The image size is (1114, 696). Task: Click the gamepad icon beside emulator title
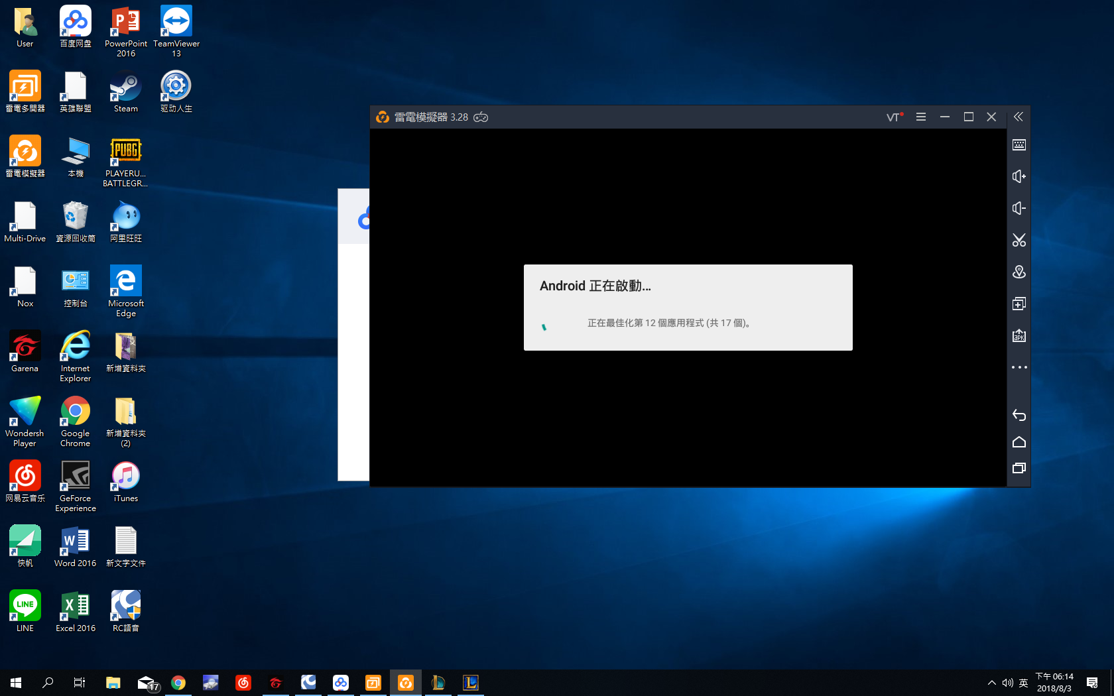tap(481, 117)
